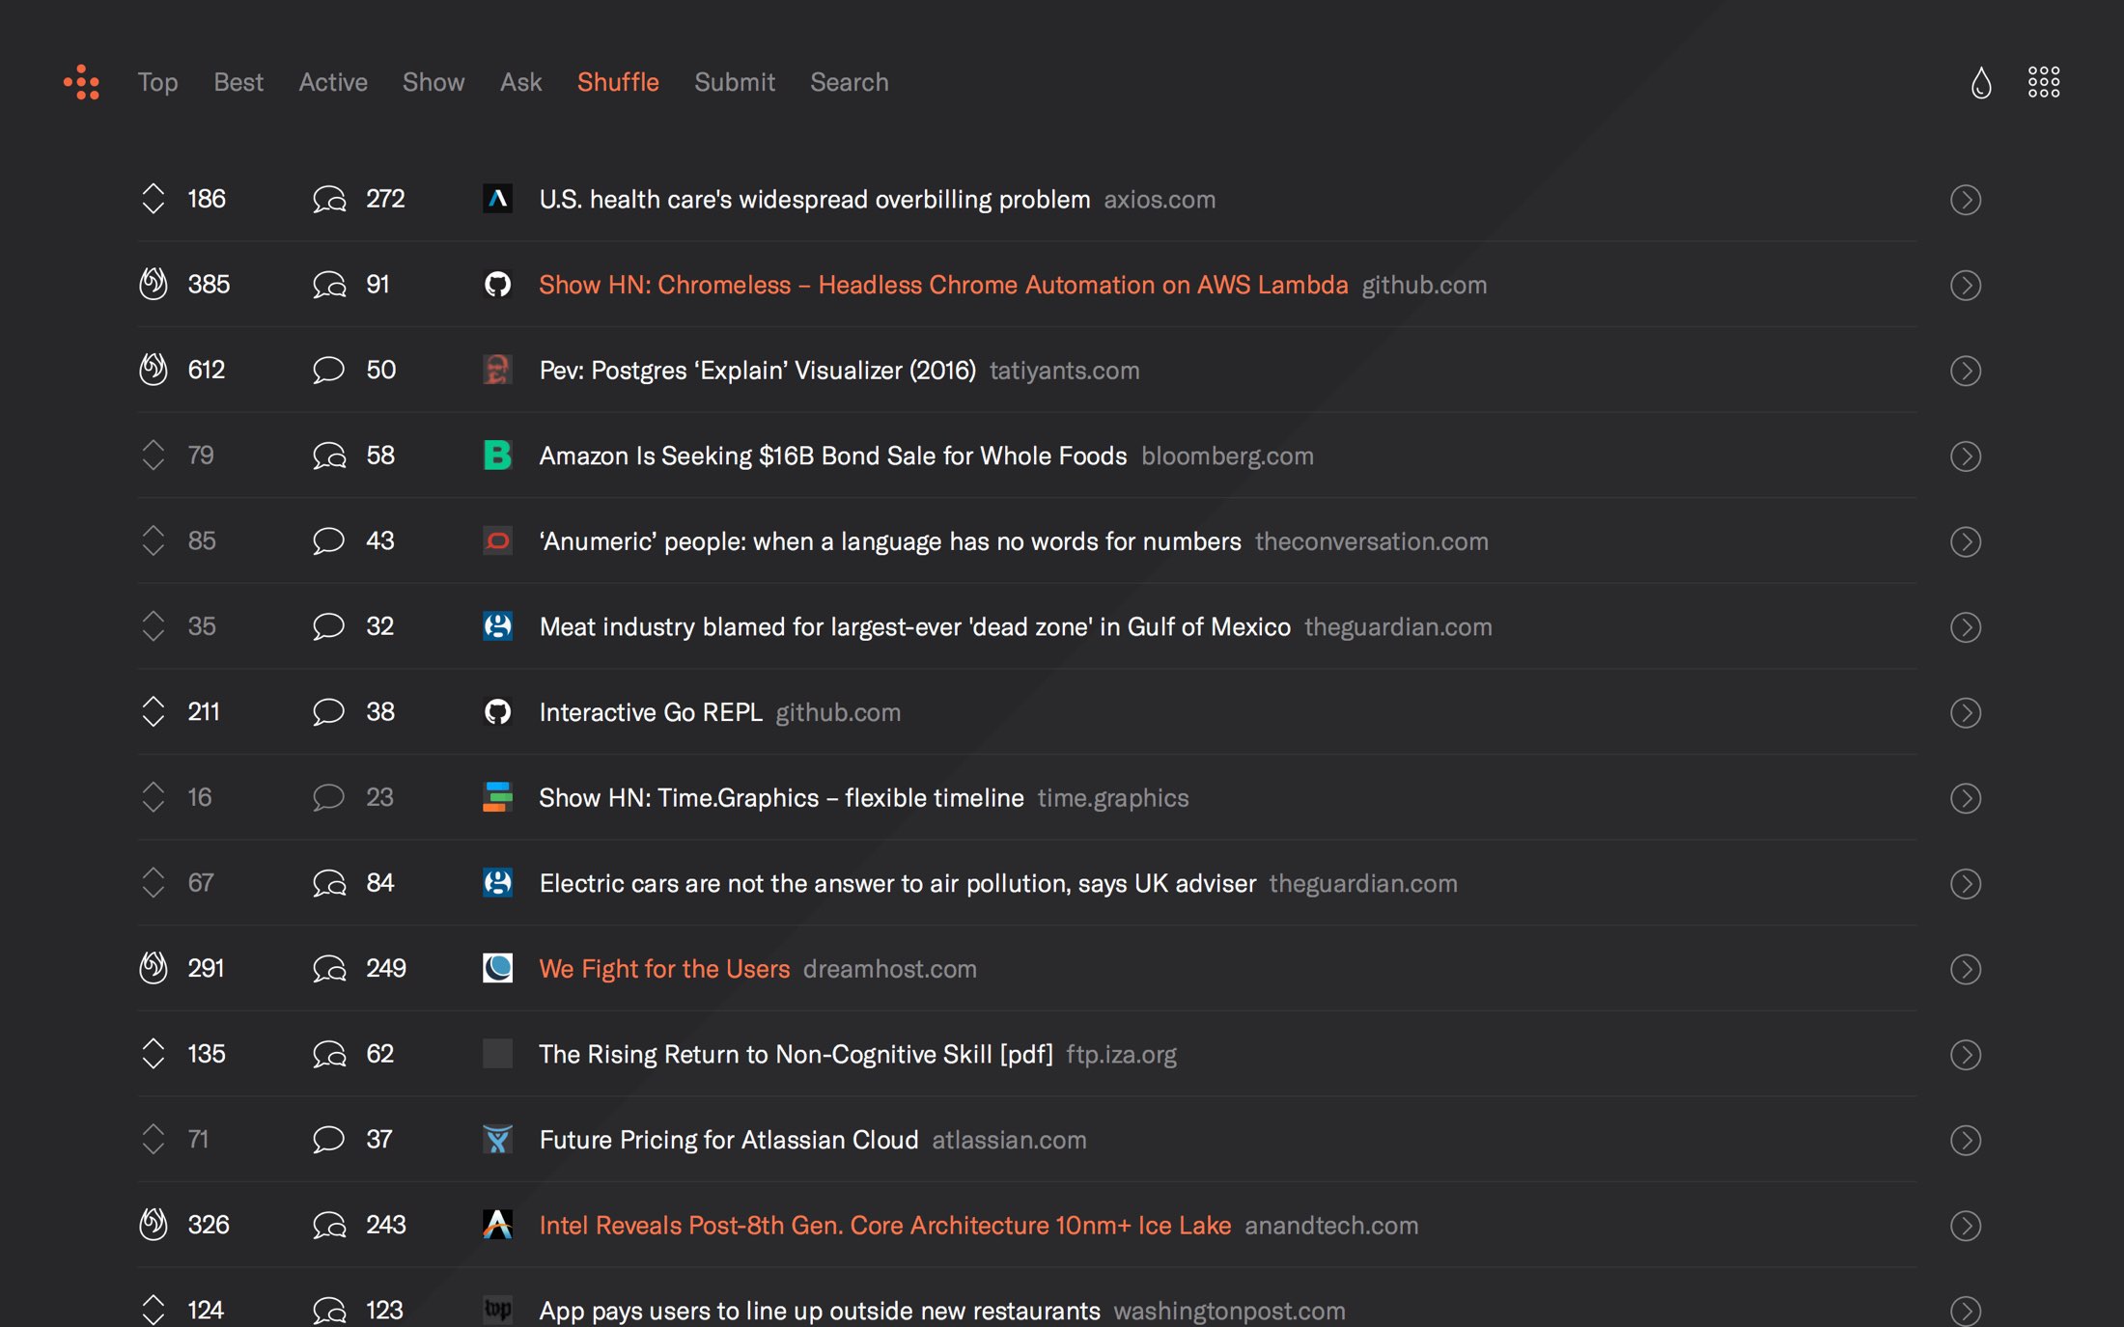Open the Show tab
The height and width of the screenshot is (1327, 2124).
433,82
